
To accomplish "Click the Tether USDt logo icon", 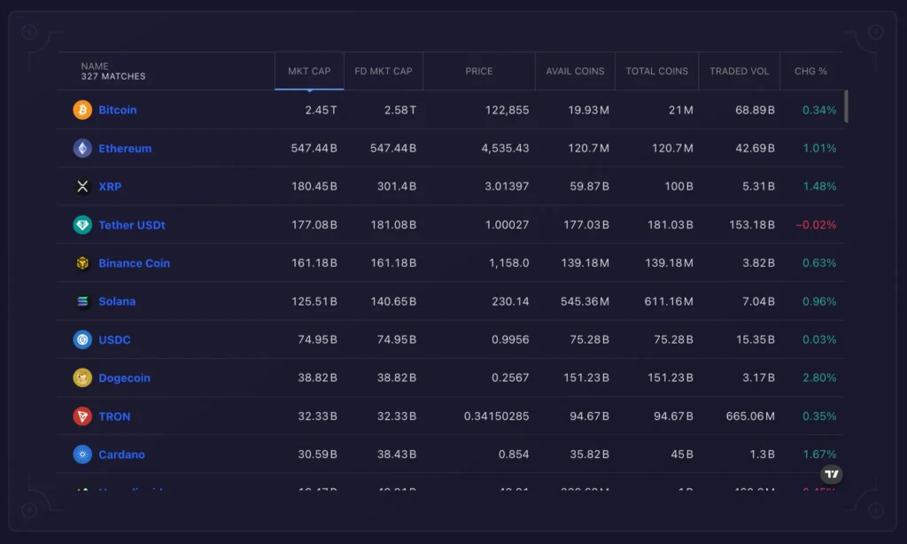I will click(82, 225).
